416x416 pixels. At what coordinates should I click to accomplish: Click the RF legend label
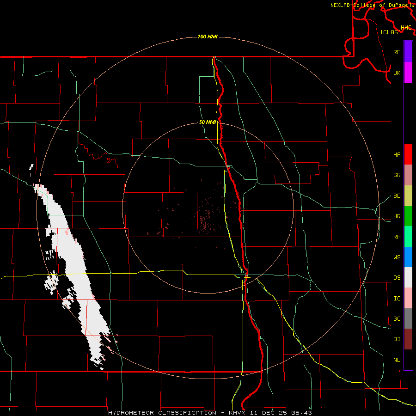pos(397,52)
